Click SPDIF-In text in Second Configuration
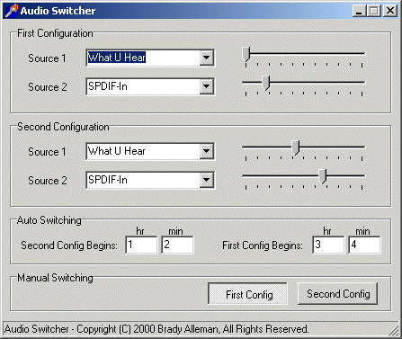Screen dimensions: 402x339 click(x=108, y=180)
